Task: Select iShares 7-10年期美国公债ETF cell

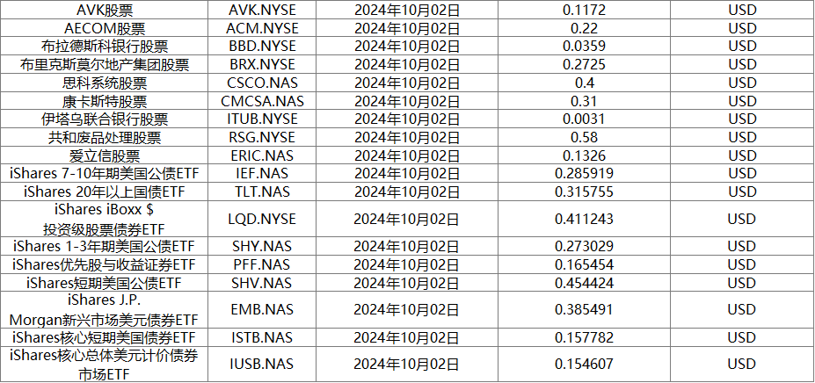Action: [x=105, y=174]
